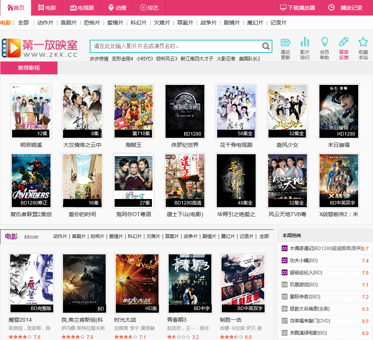Click the 大汉情缘之云中 title link
The width and height of the screenshot is (373, 340).
82,145
